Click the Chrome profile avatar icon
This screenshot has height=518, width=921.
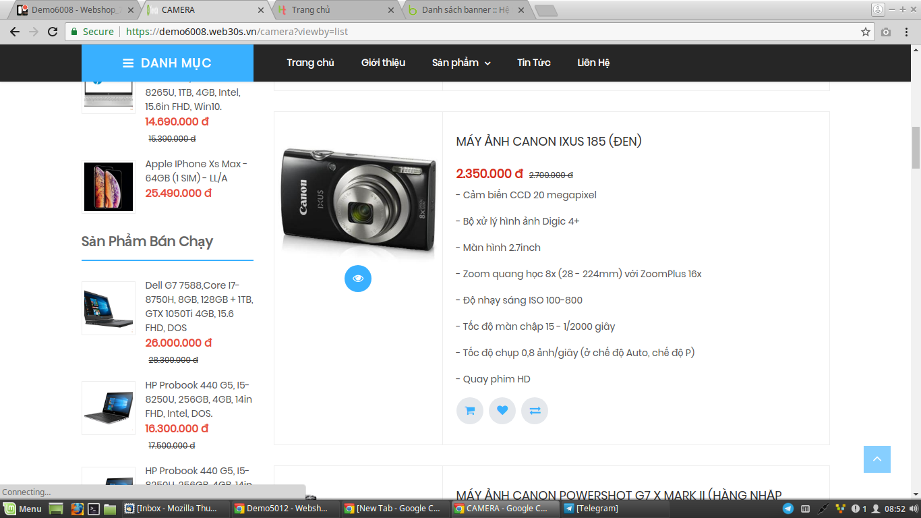(x=878, y=9)
